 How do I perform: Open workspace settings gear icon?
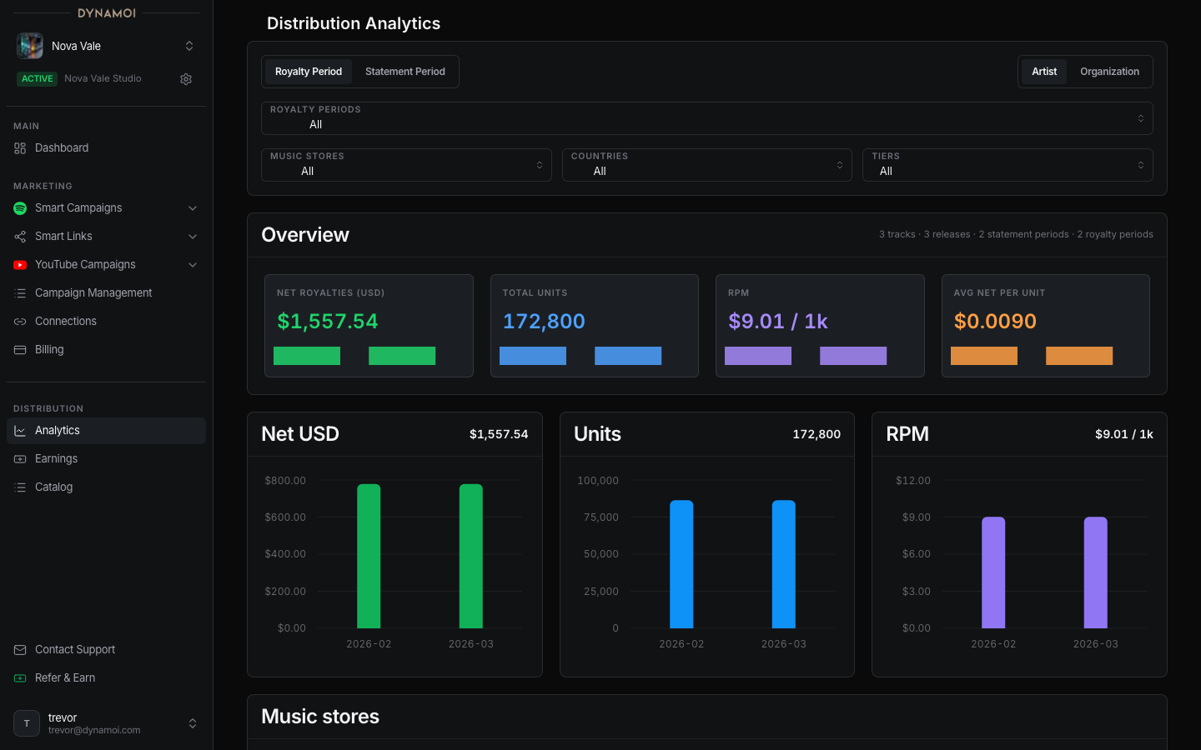(186, 79)
